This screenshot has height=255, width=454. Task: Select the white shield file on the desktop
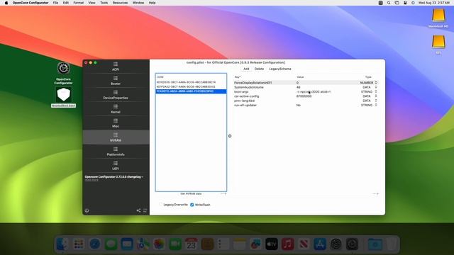point(63,95)
